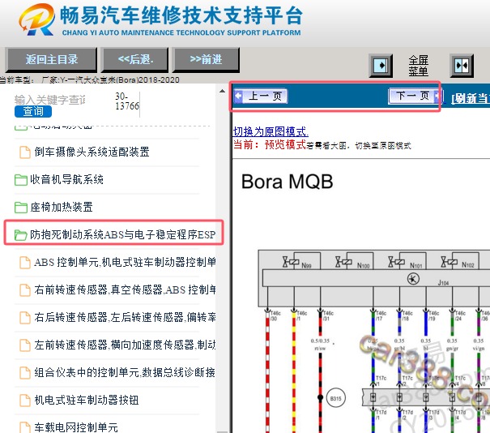
Task: Open 车载电网控制单元 document
Action: click(x=76, y=427)
